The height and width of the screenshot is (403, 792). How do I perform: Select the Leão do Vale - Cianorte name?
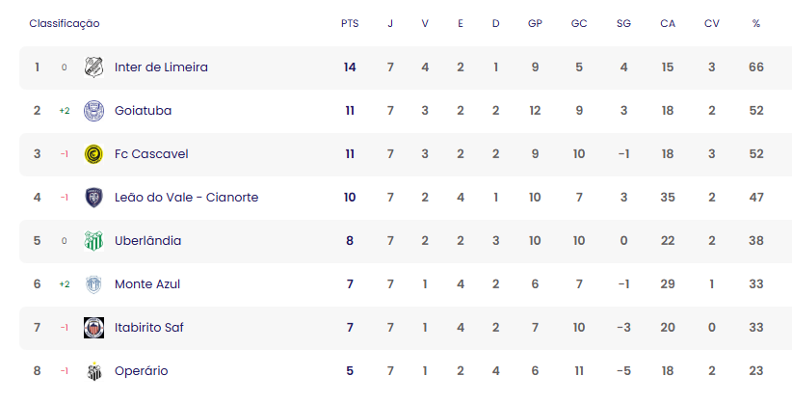click(x=186, y=198)
